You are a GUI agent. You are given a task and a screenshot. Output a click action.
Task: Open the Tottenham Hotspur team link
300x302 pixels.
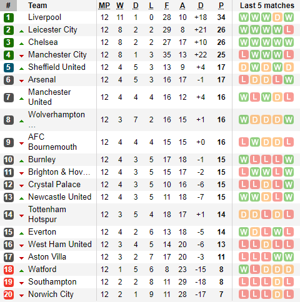(47, 215)
